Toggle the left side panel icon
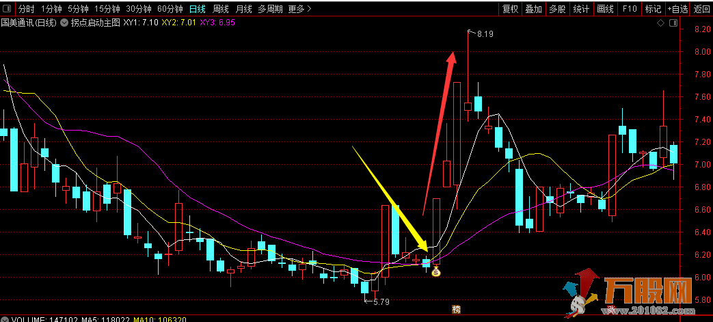Viewport: 713px width, 322px height. tap(6, 9)
